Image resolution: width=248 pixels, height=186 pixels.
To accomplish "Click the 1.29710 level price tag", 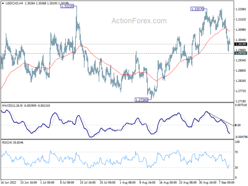I will [x=241, y=53].
